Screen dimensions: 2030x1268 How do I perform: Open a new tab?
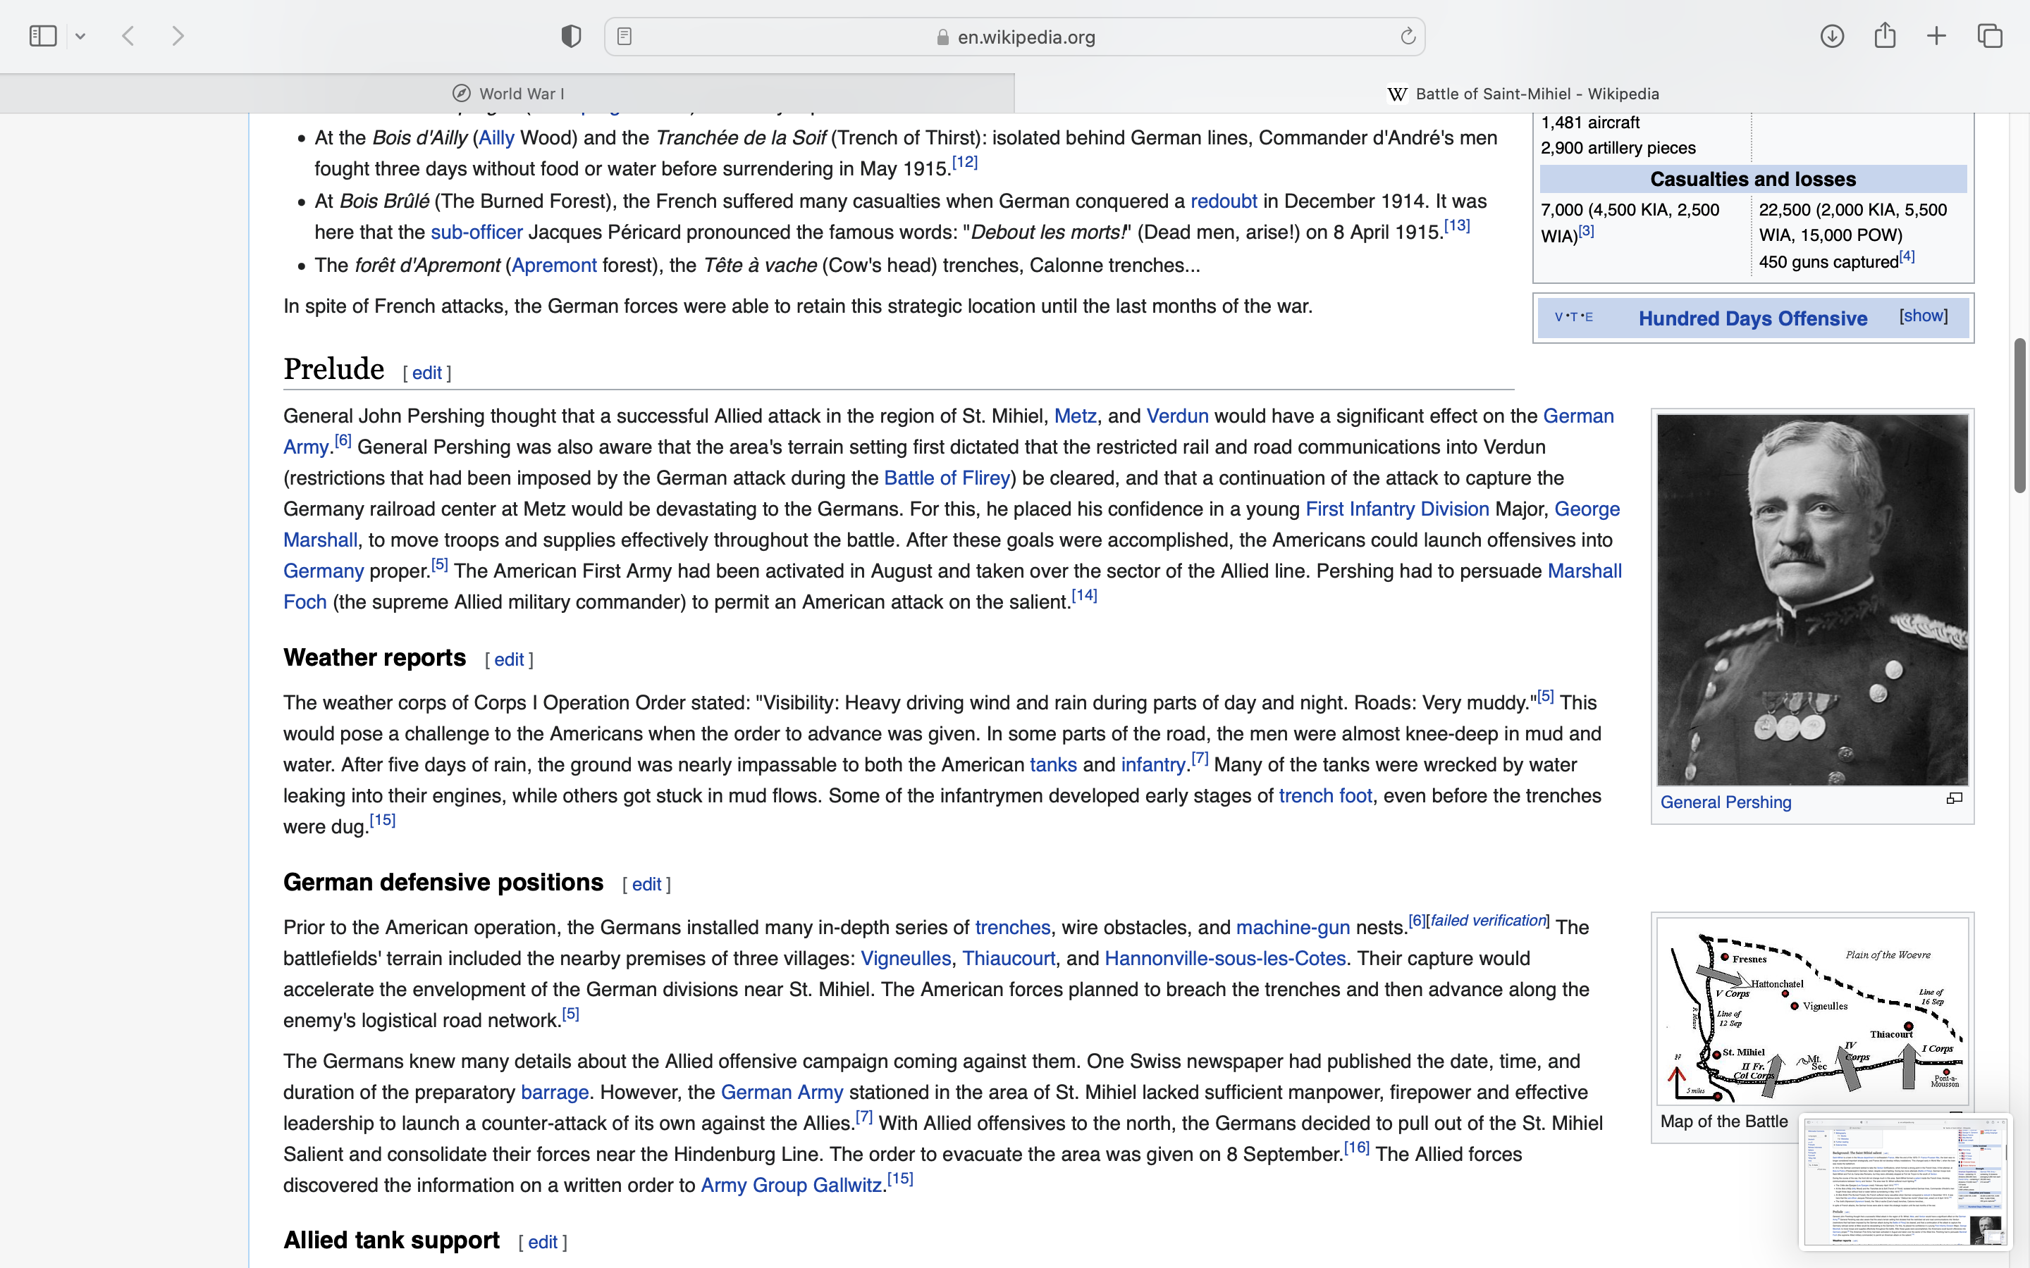point(1937,36)
